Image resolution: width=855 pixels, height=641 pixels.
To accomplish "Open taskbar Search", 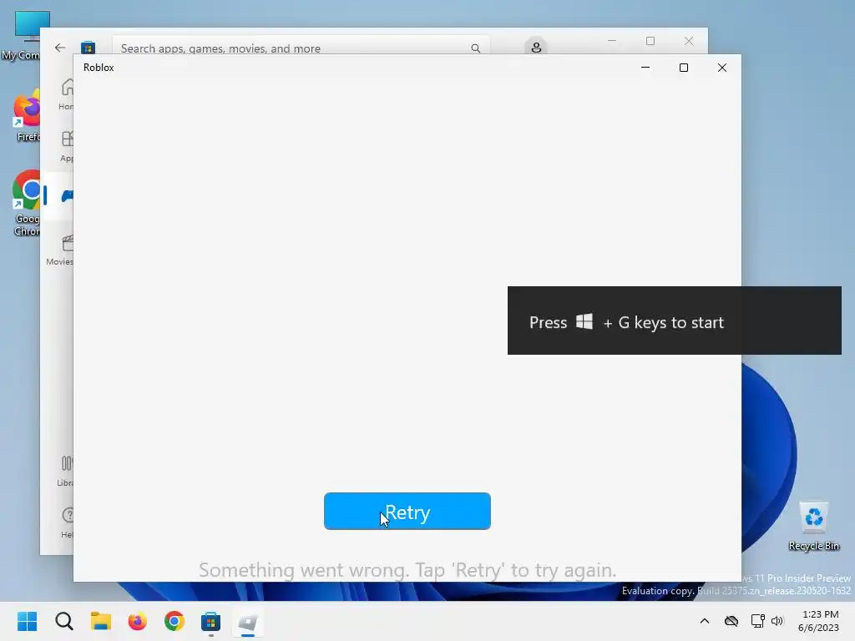I will (x=63, y=621).
